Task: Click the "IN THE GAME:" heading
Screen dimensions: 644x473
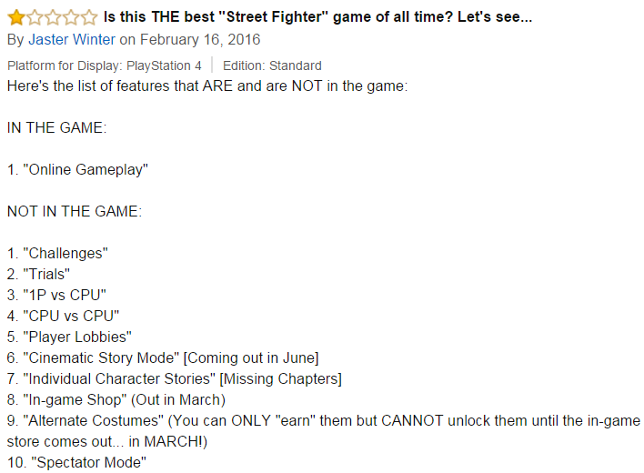Action: (56, 127)
